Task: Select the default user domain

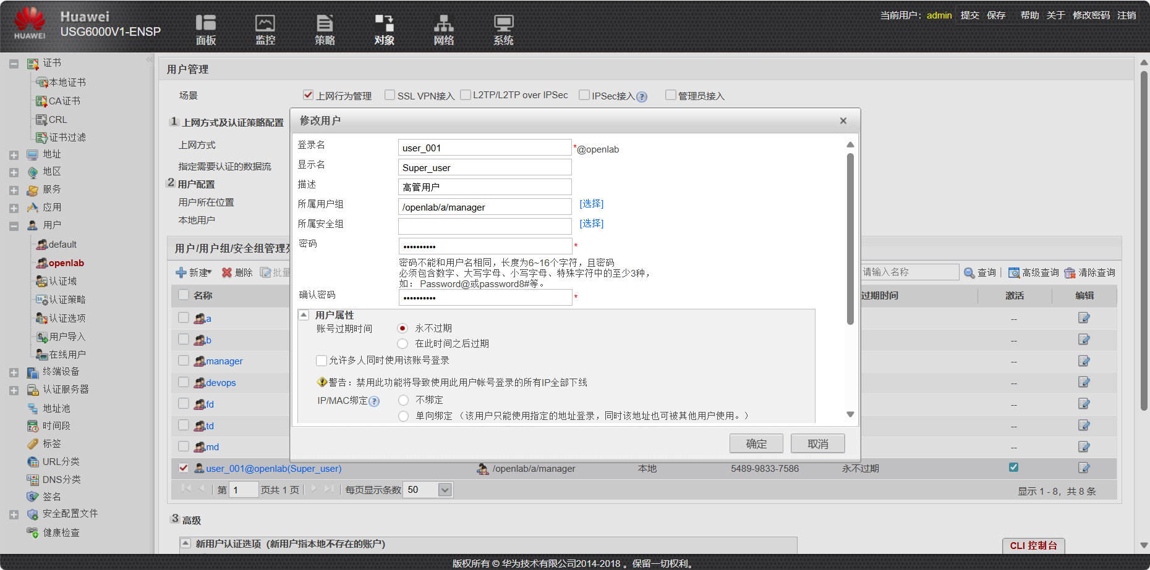Action: pos(62,245)
